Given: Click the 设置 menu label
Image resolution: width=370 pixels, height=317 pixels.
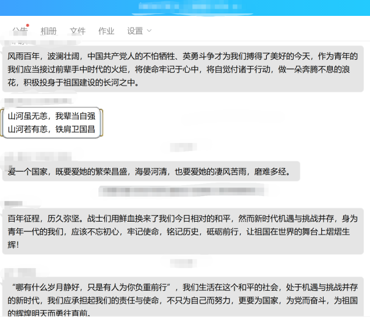Looking at the screenshot, I should pos(135,31).
